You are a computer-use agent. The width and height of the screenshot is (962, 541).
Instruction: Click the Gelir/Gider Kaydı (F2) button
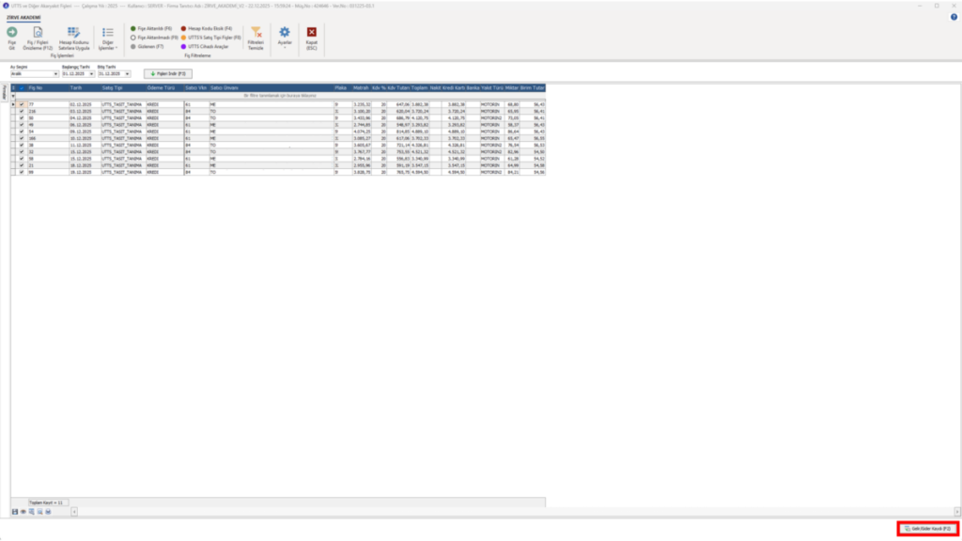[x=927, y=529]
